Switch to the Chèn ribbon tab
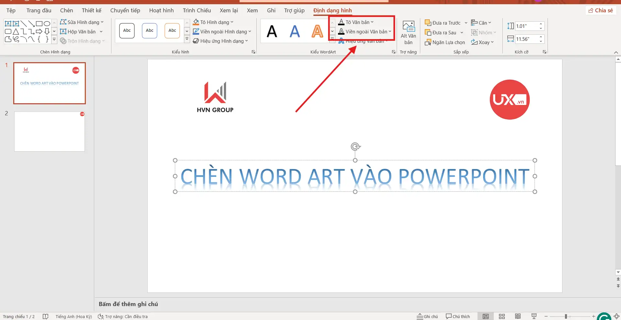The height and width of the screenshot is (320, 621). click(x=66, y=10)
